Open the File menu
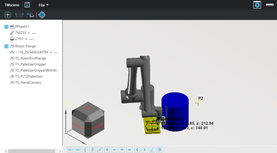 point(43,5)
